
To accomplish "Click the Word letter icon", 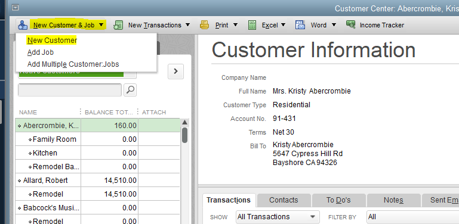I will [300, 25].
